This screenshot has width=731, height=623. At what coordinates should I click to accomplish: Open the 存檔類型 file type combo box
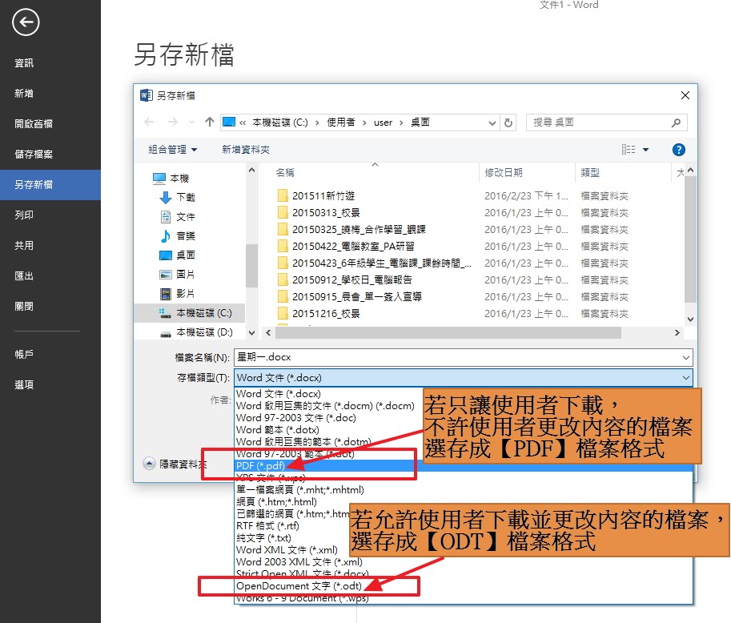tap(463, 378)
